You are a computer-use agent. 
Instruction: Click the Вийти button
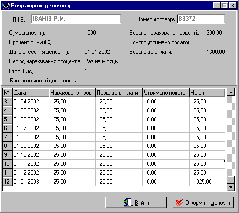click(136, 202)
